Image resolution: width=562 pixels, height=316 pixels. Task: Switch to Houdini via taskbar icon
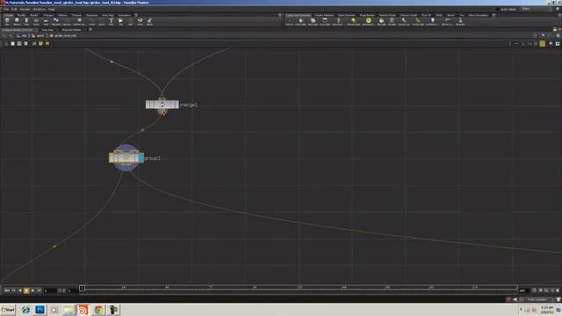83,310
